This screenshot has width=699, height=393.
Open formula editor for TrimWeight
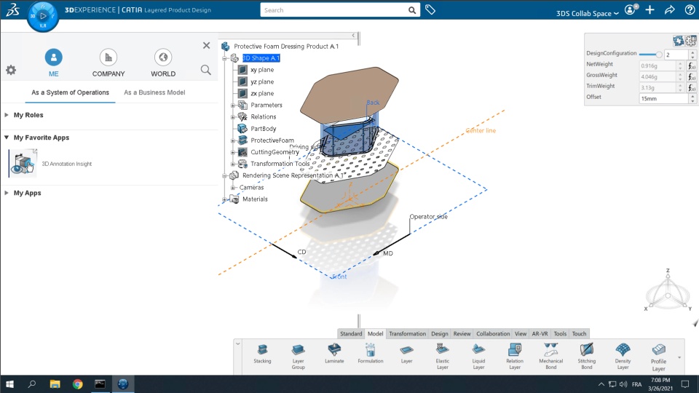pos(692,88)
